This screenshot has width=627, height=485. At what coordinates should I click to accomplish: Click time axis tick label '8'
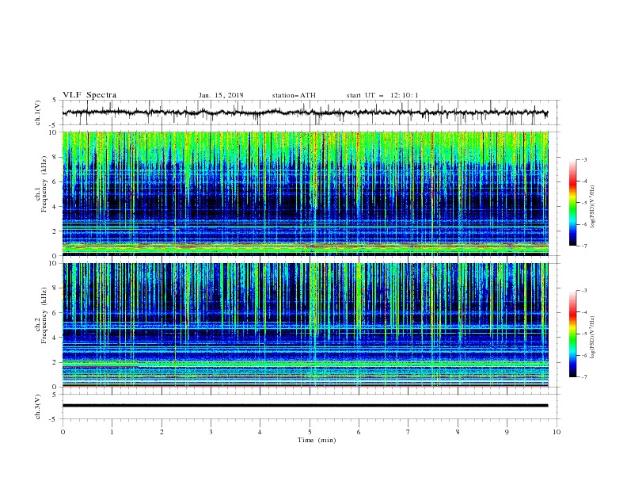(458, 432)
